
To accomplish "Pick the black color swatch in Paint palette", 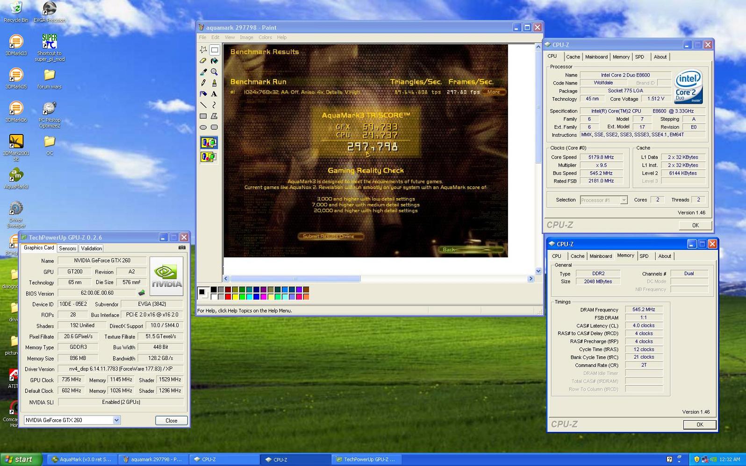I will [x=214, y=289].
